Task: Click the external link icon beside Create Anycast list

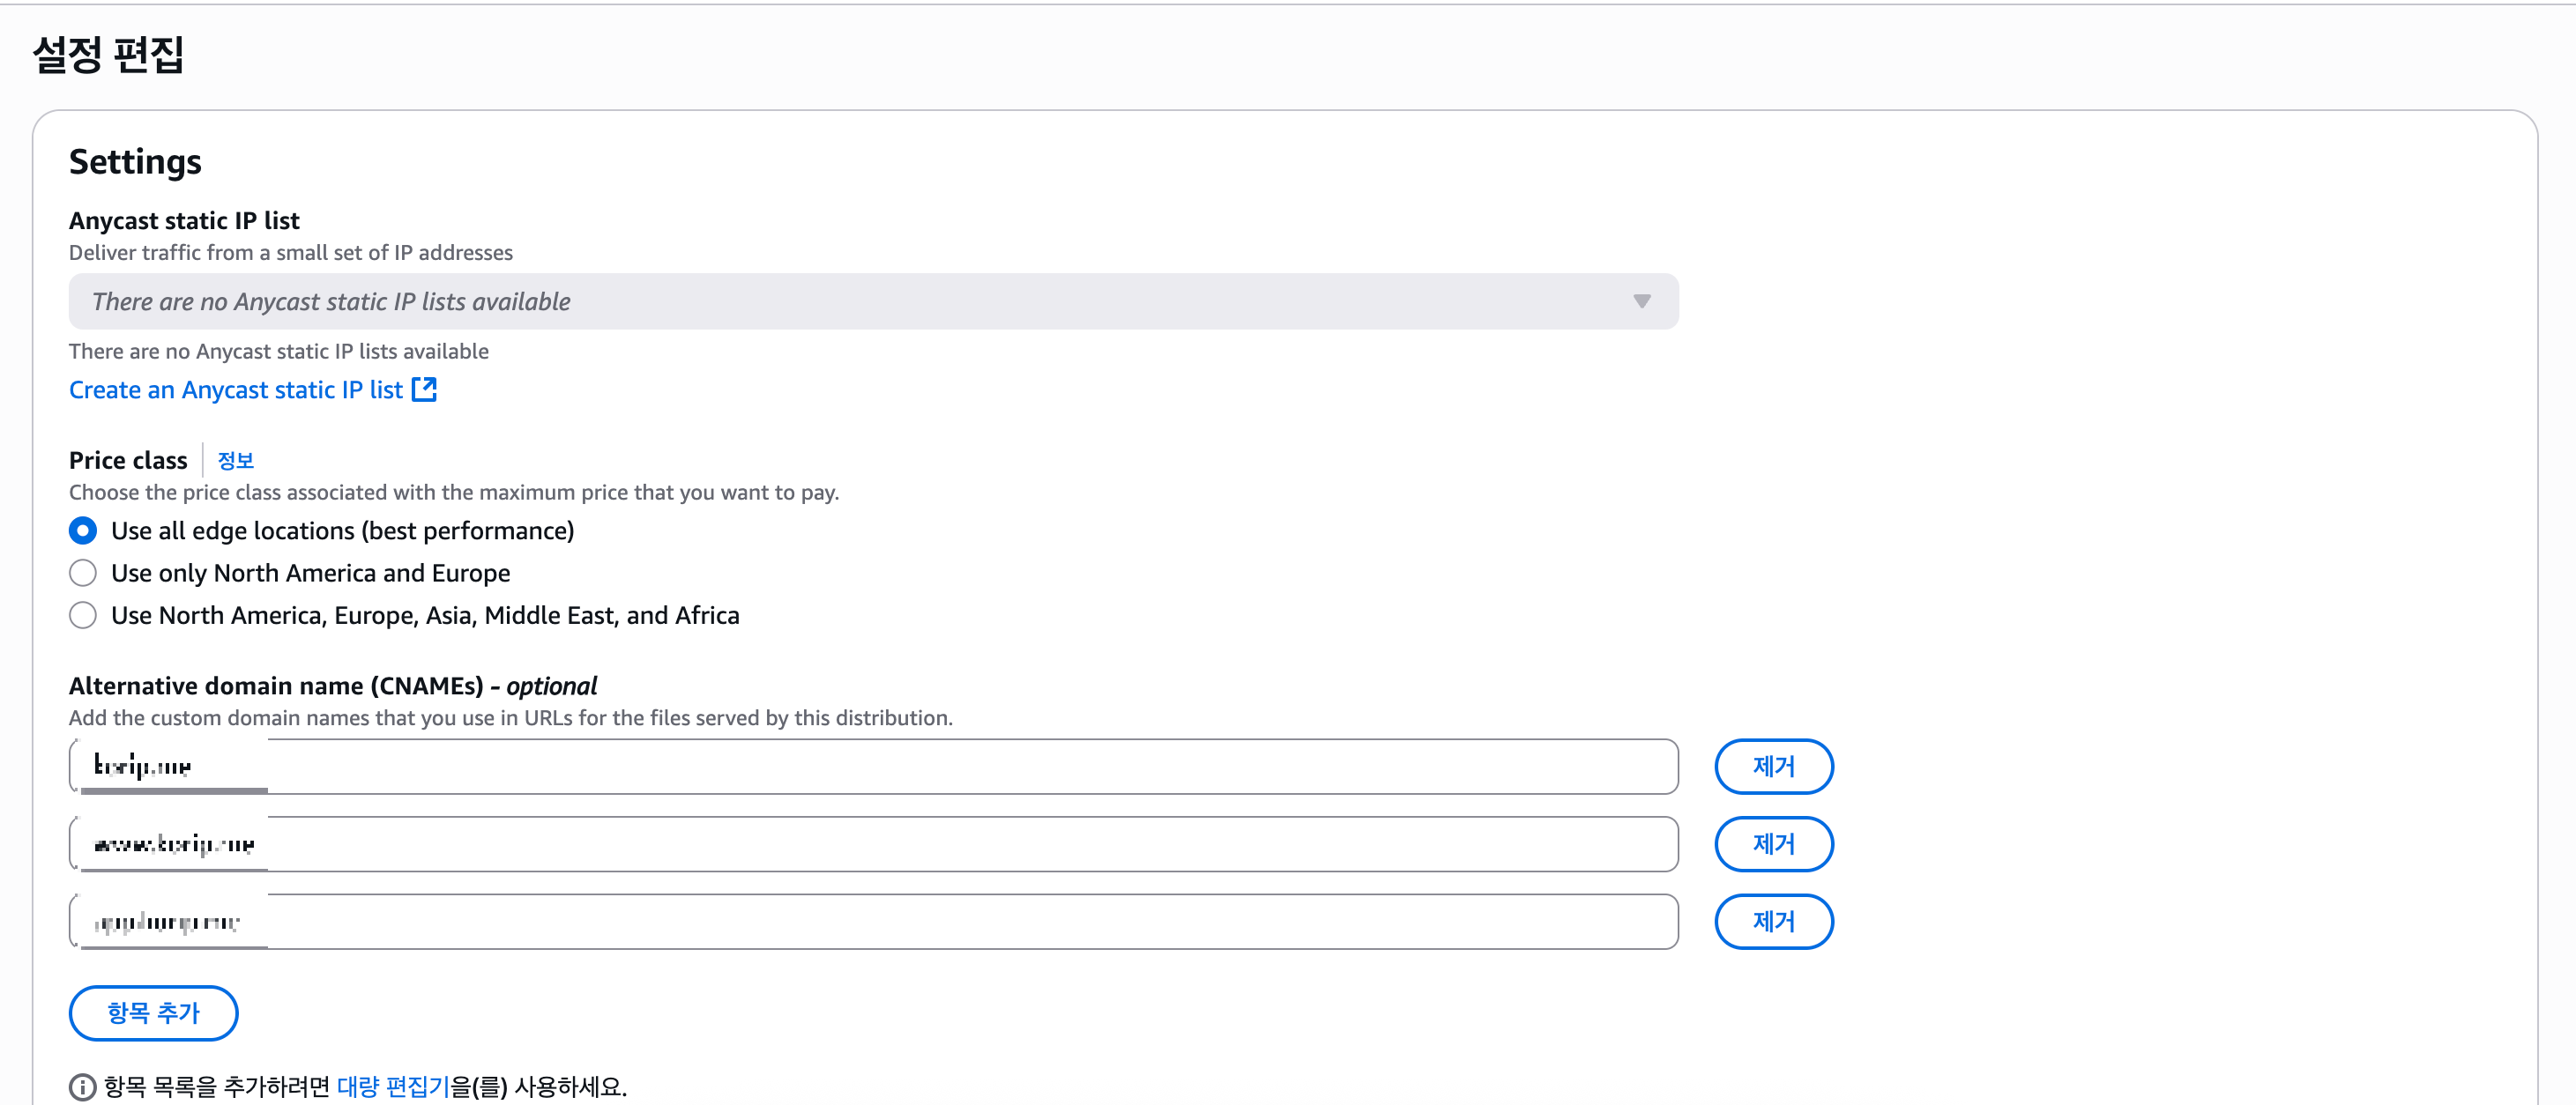Action: pyautogui.click(x=424, y=389)
